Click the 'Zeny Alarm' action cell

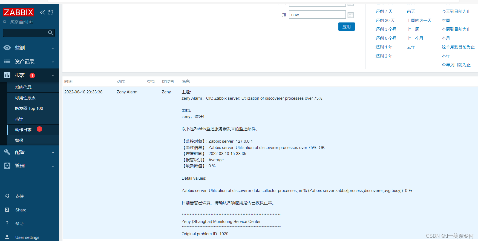point(127,92)
